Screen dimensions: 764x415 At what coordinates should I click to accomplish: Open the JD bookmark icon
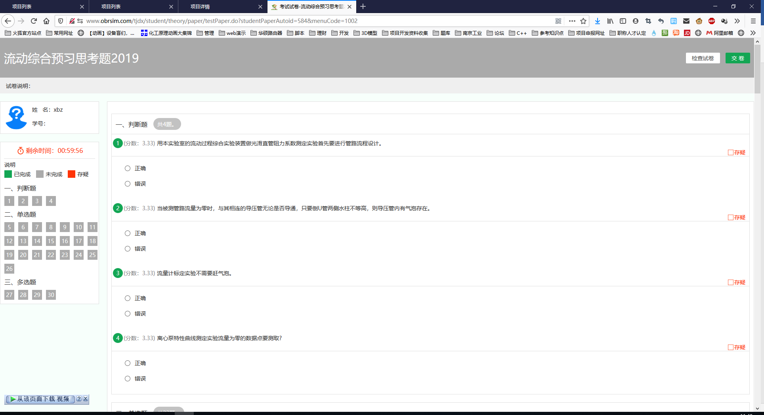pyautogui.click(x=687, y=33)
